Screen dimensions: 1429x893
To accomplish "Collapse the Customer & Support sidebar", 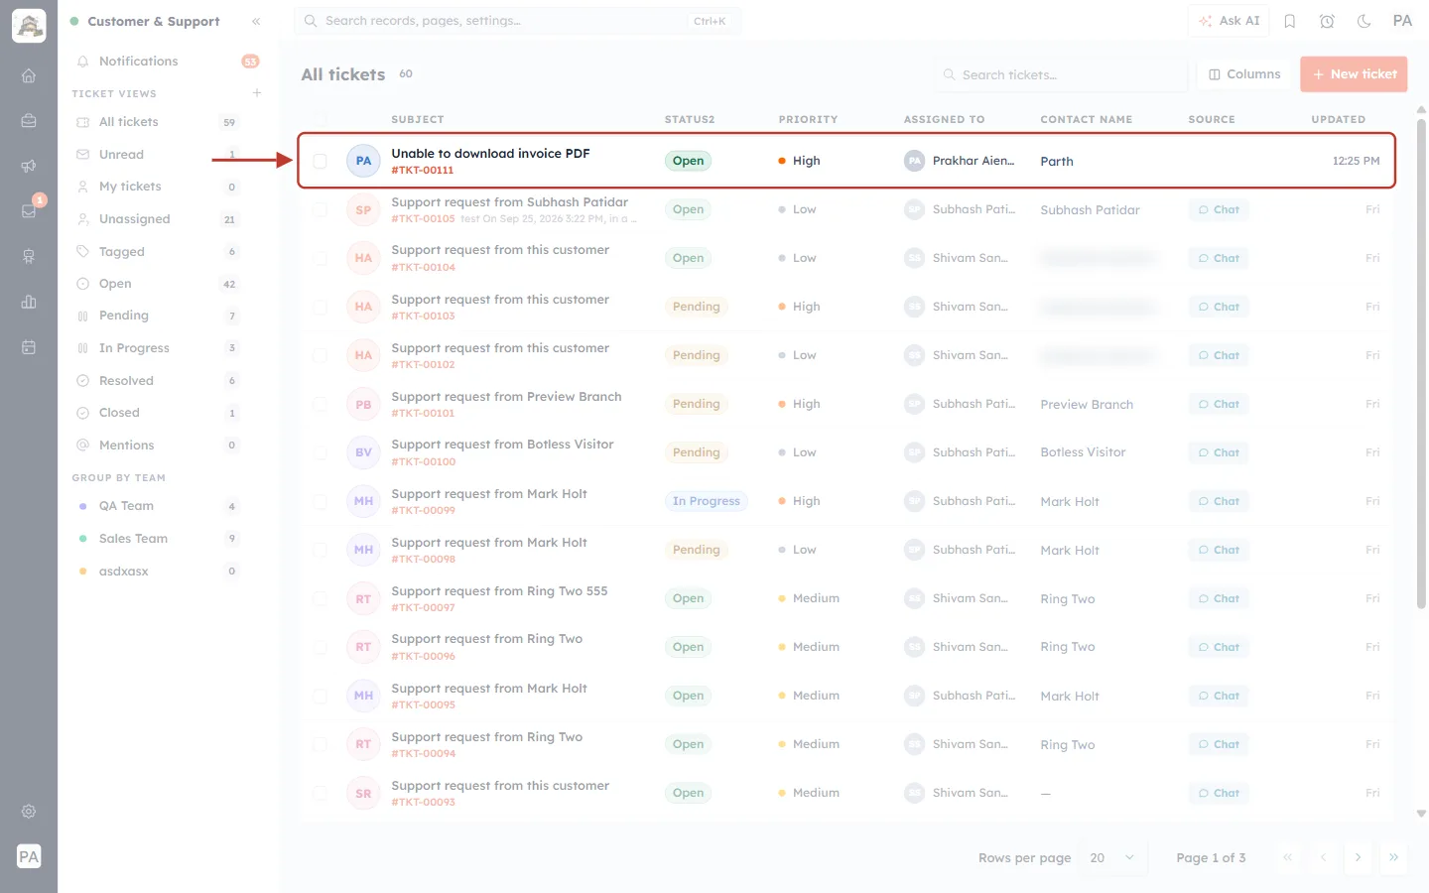I will pos(256,21).
